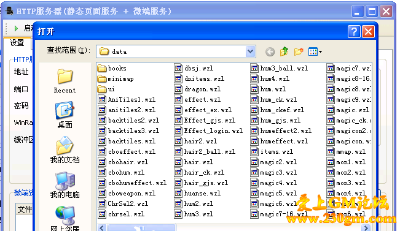The image size is (400, 231).
Task: Select the ui folder
Action: pos(106,89)
